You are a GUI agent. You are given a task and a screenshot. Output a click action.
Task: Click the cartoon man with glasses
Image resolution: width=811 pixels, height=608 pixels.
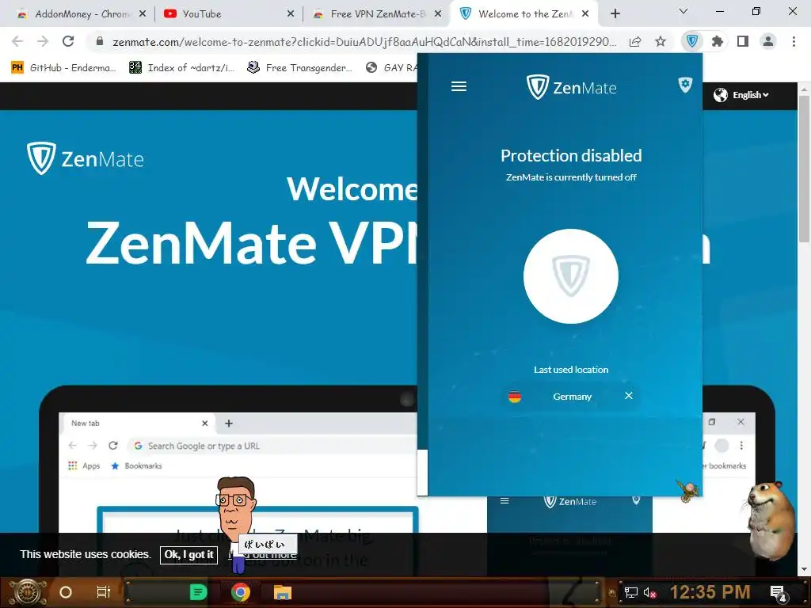237,523
